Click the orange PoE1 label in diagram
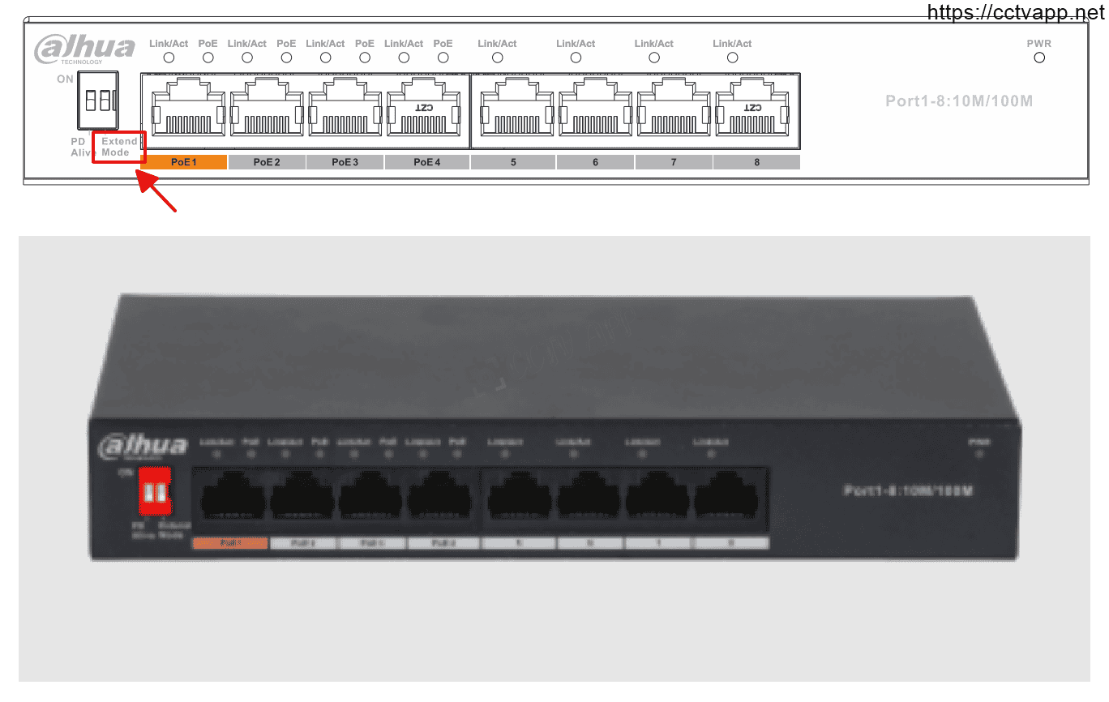The height and width of the screenshot is (702, 1109). (x=184, y=162)
